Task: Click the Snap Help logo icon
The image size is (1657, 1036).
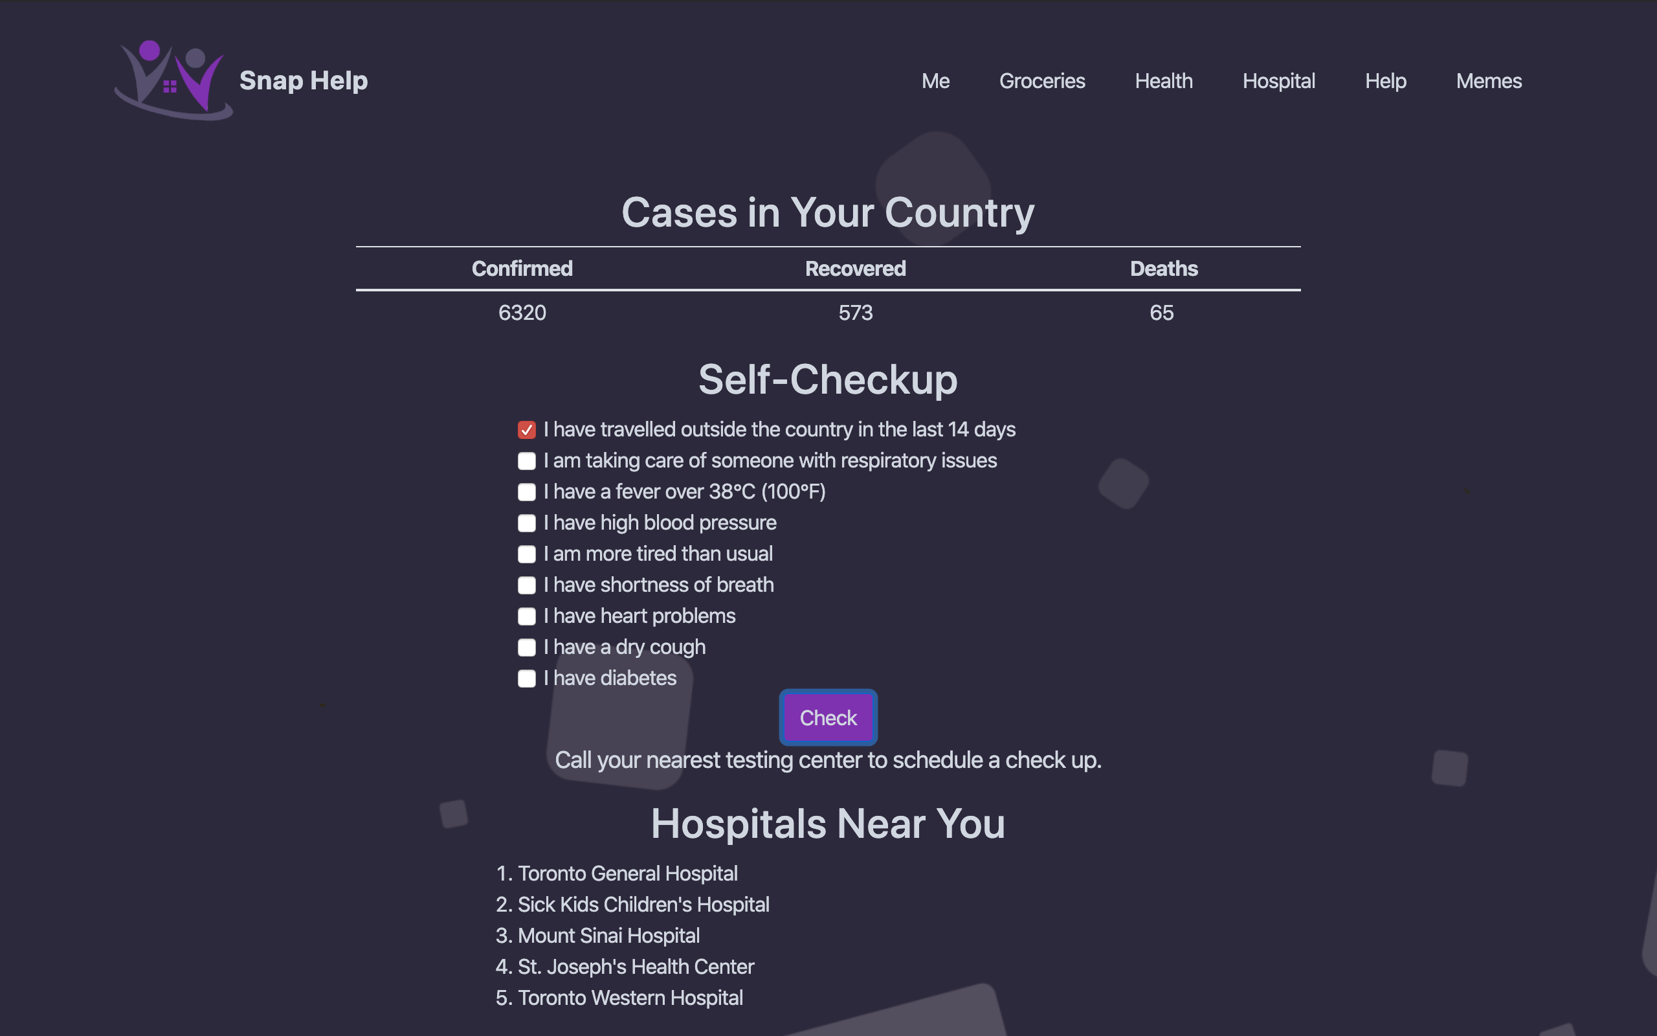Action: 173,80
